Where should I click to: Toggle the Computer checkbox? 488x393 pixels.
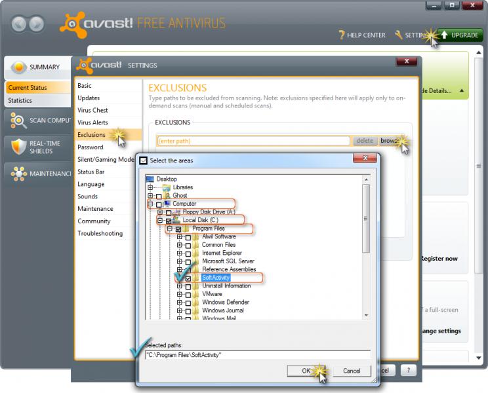(159, 204)
